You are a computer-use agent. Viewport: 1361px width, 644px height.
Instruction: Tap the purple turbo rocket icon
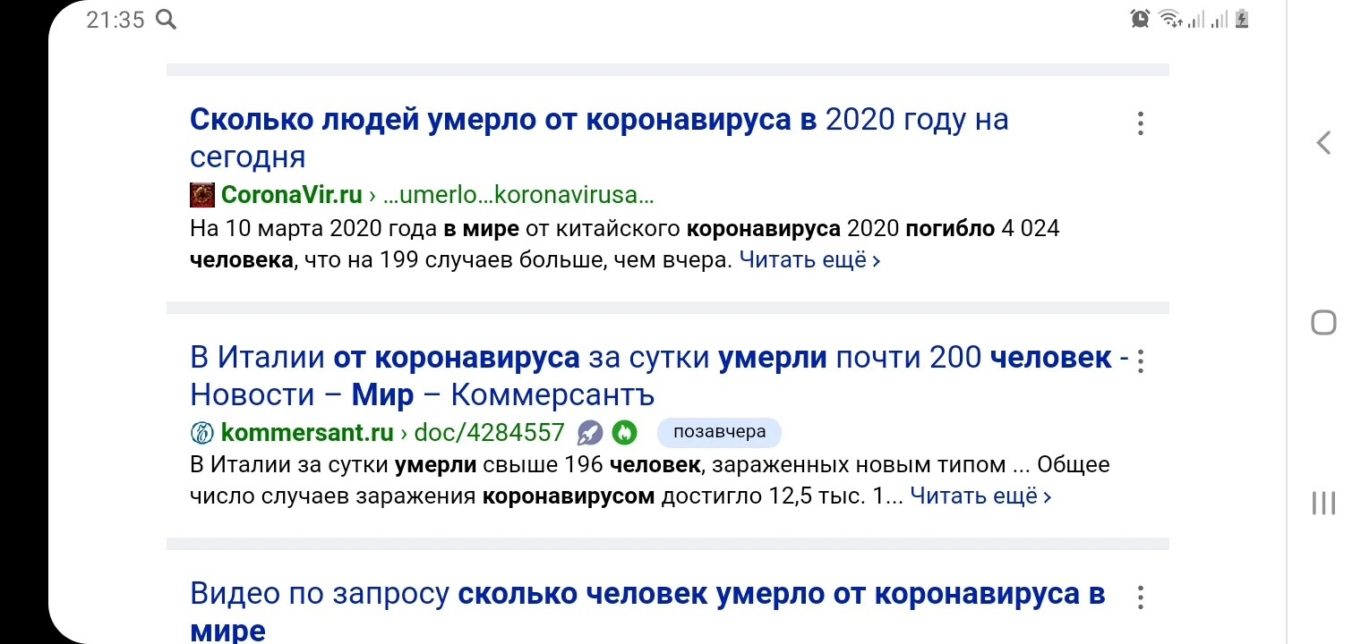tap(589, 433)
